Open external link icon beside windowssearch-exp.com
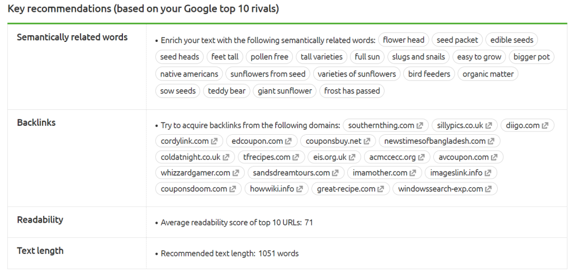Screen dimensions: 572x277 488,189
